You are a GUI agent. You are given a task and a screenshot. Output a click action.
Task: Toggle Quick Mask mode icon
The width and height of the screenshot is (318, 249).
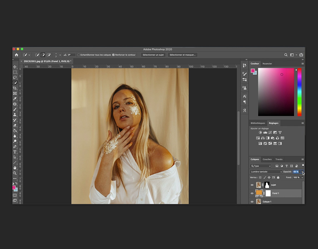click(x=15, y=195)
